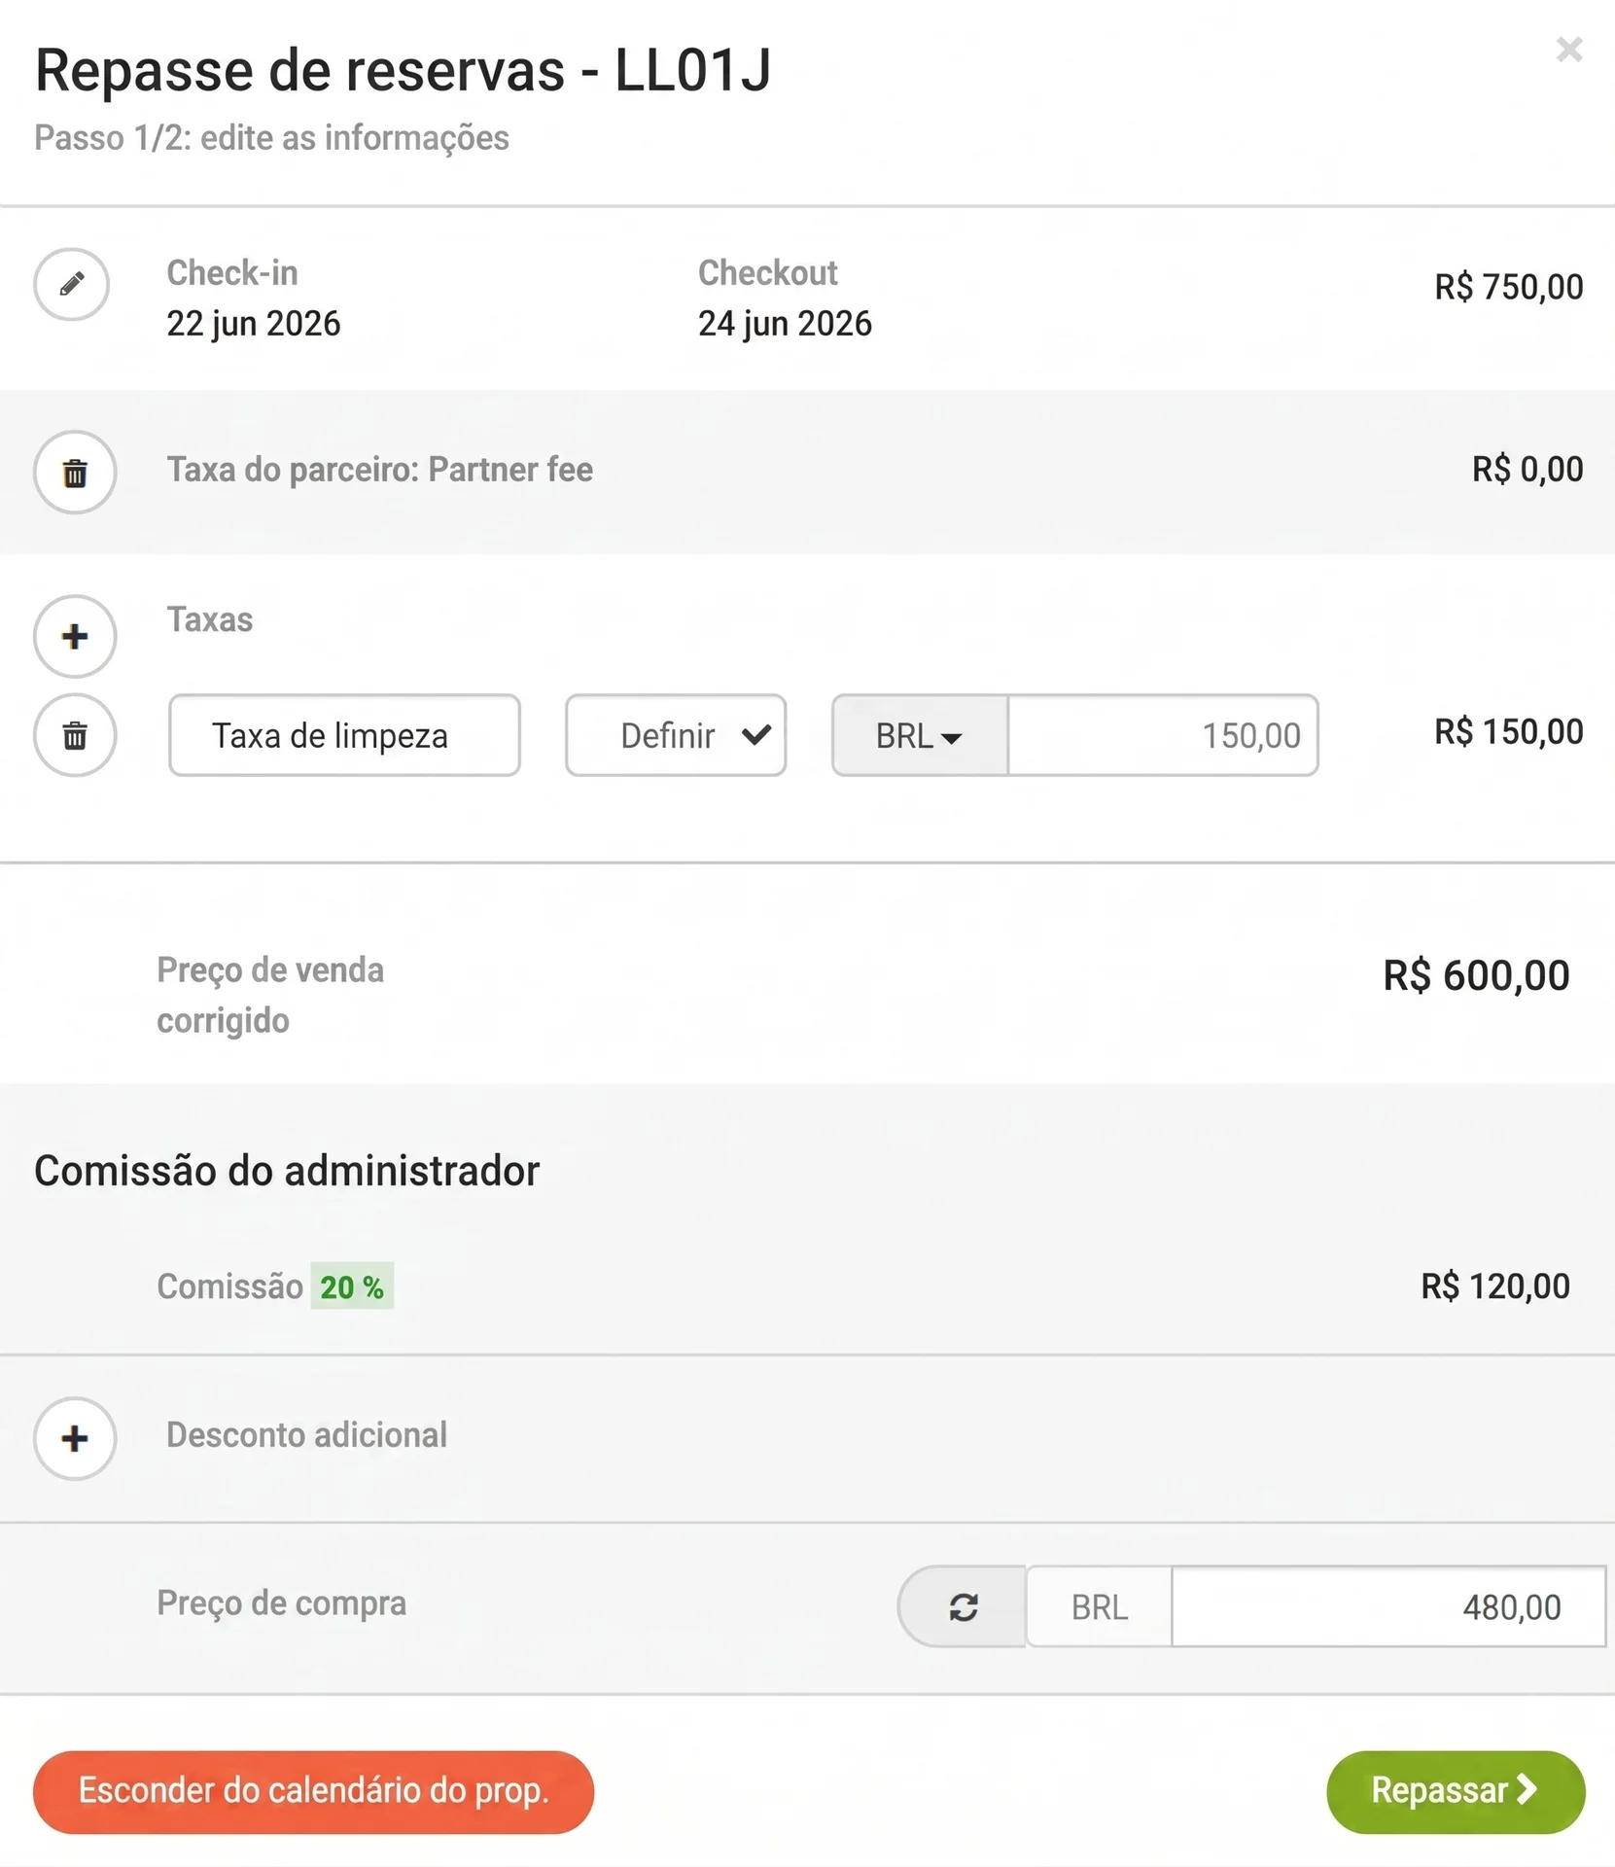
Task: Delete the Partner fee with trash icon
Action: [75, 473]
